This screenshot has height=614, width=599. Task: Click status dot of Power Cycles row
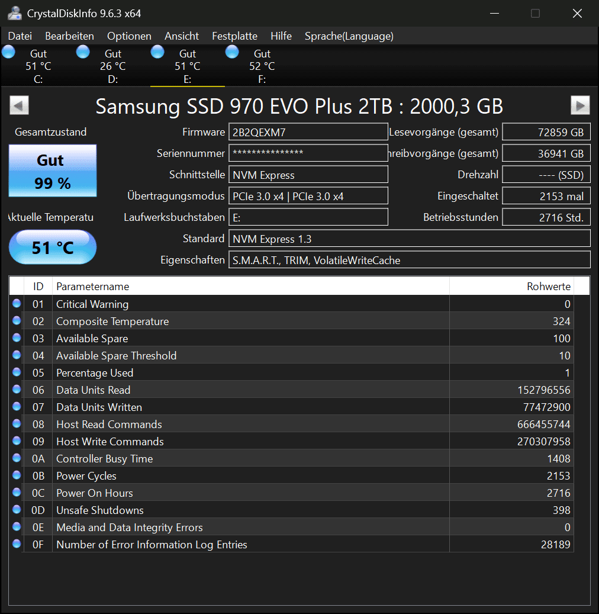[17, 475]
